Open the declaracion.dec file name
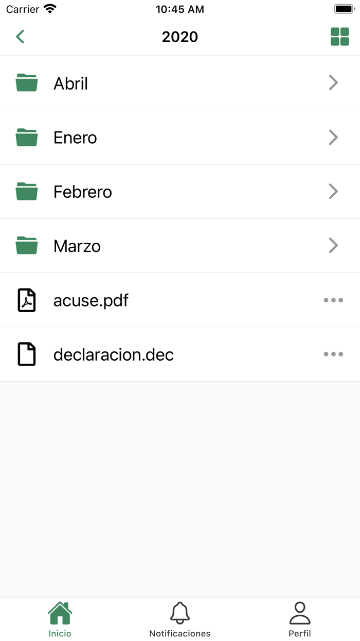 click(x=114, y=355)
